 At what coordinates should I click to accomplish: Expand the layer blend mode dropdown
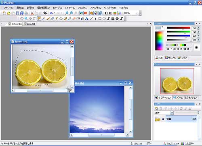click(x=172, y=113)
